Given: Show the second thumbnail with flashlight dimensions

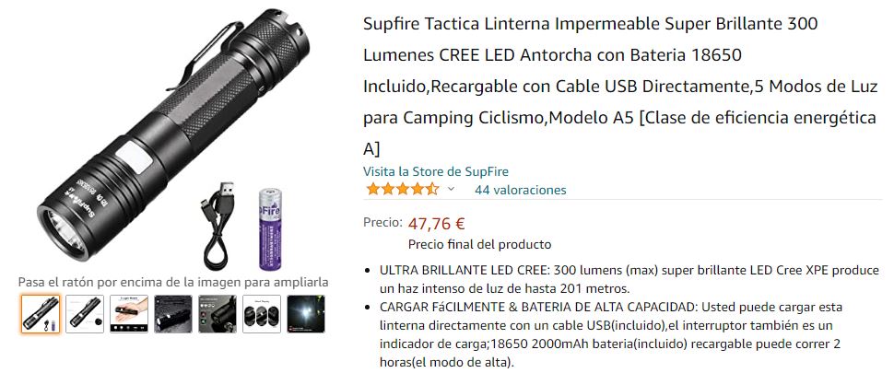Looking at the screenshot, I should (x=85, y=314).
